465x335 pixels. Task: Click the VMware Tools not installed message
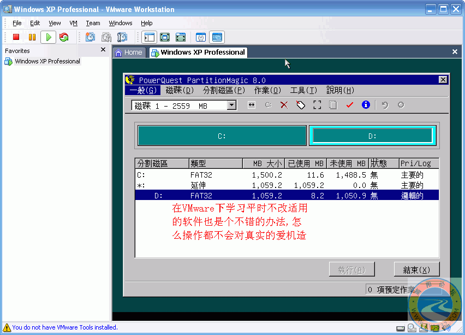pos(65,327)
